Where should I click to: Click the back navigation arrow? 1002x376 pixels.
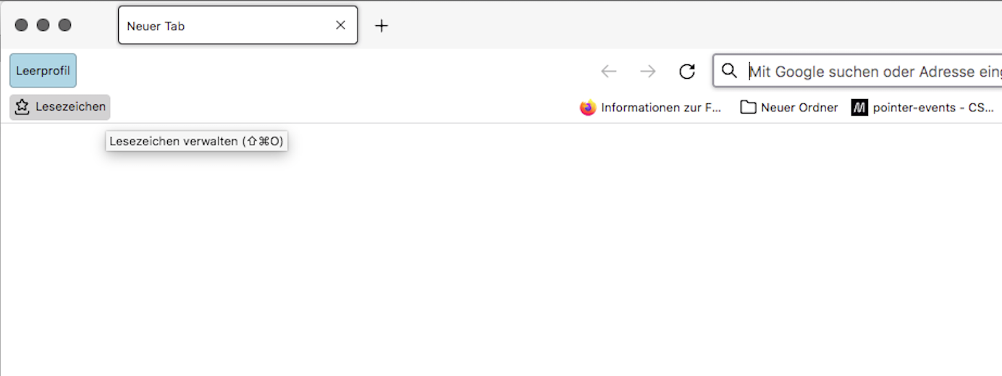(609, 71)
